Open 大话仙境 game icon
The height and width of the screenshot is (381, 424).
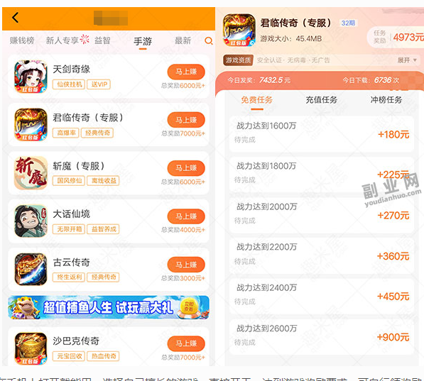(31, 221)
